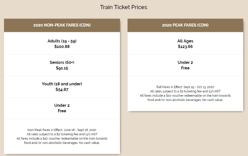Select the 2020 Peak Fares (CDN) header
Image resolution: width=248 pixels, height=156 pixels.
(185, 25)
